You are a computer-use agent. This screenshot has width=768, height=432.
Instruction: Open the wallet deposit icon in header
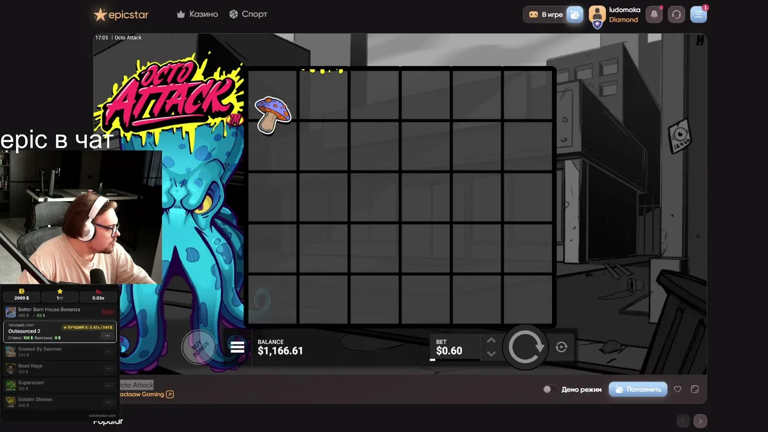[x=575, y=15]
